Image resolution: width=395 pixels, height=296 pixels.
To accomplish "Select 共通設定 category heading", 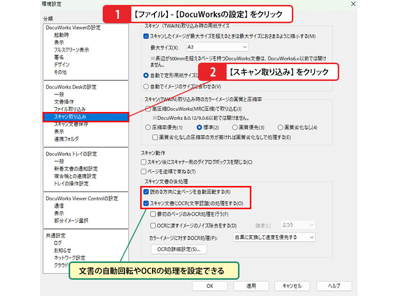I will click(56, 236).
